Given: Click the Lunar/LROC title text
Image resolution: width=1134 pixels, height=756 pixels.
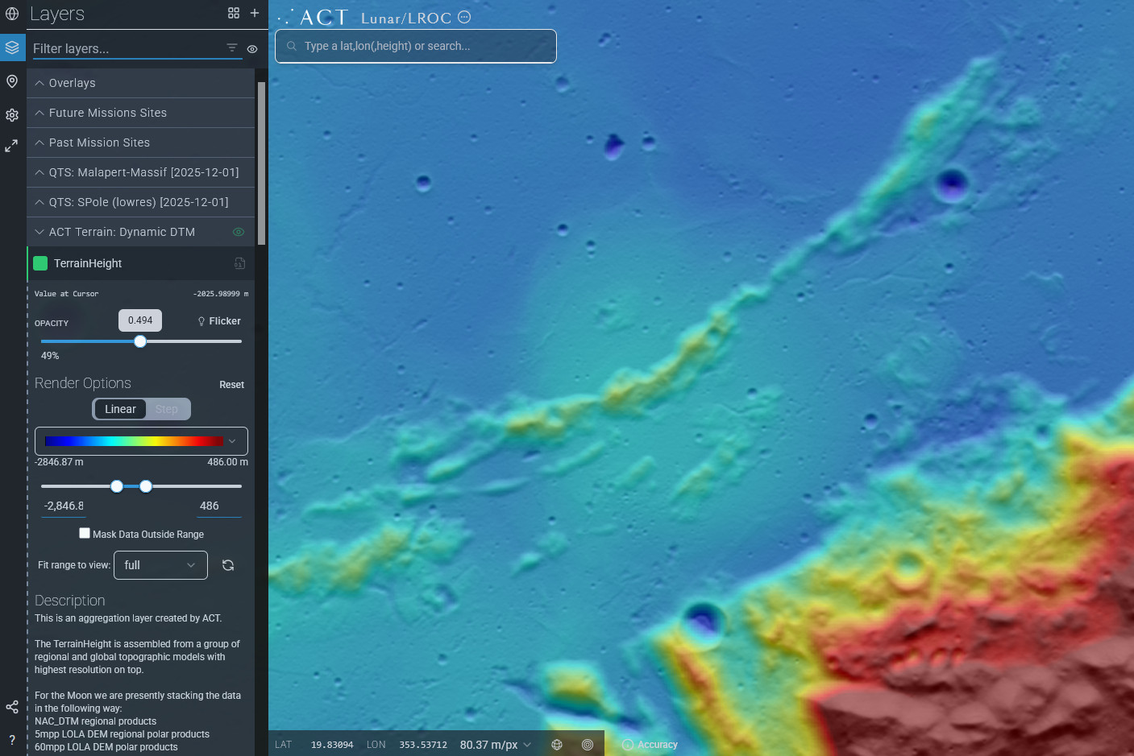Looking at the screenshot, I should click(405, 18).
